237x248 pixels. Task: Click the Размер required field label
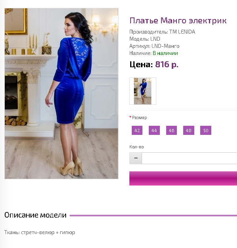pos(138,117)
